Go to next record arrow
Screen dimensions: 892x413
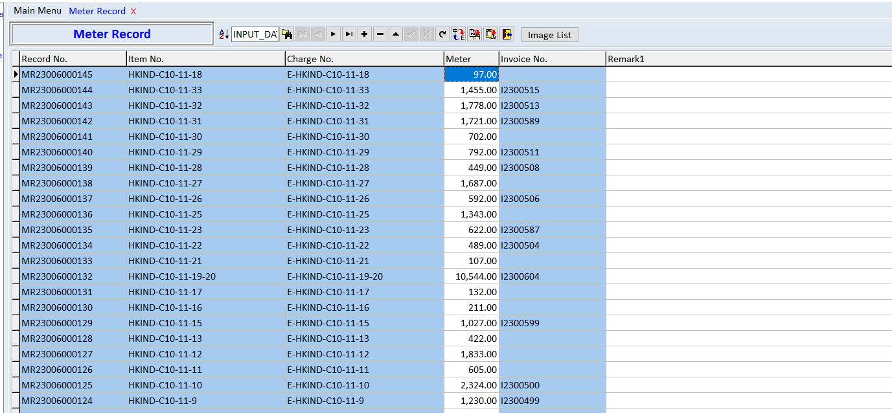click(x=334, y=34)
